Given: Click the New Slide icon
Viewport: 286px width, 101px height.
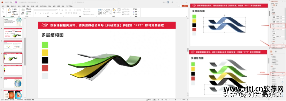Looking at the screenshot, I should (23, 10).
